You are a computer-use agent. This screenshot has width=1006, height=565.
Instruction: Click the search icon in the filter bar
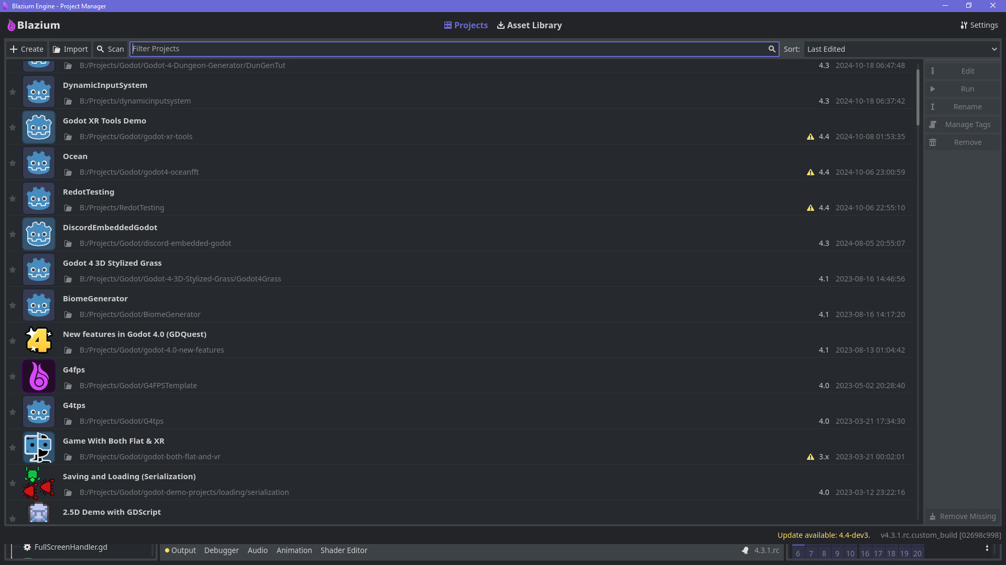pyautogui.click(x=772, y=49)
